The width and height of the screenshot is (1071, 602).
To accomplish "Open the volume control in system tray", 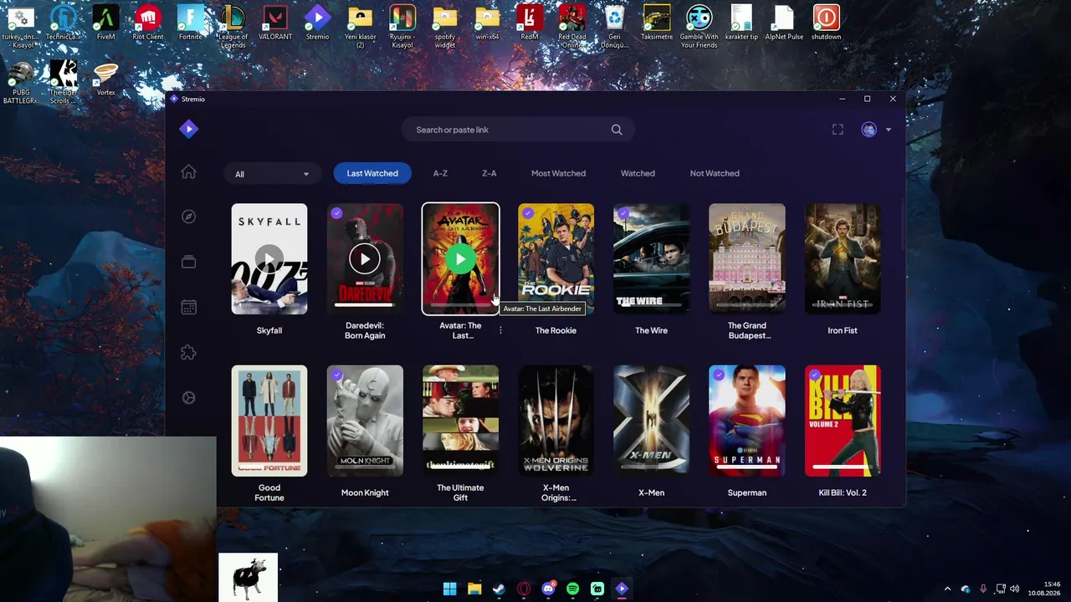I will 1014,589.
